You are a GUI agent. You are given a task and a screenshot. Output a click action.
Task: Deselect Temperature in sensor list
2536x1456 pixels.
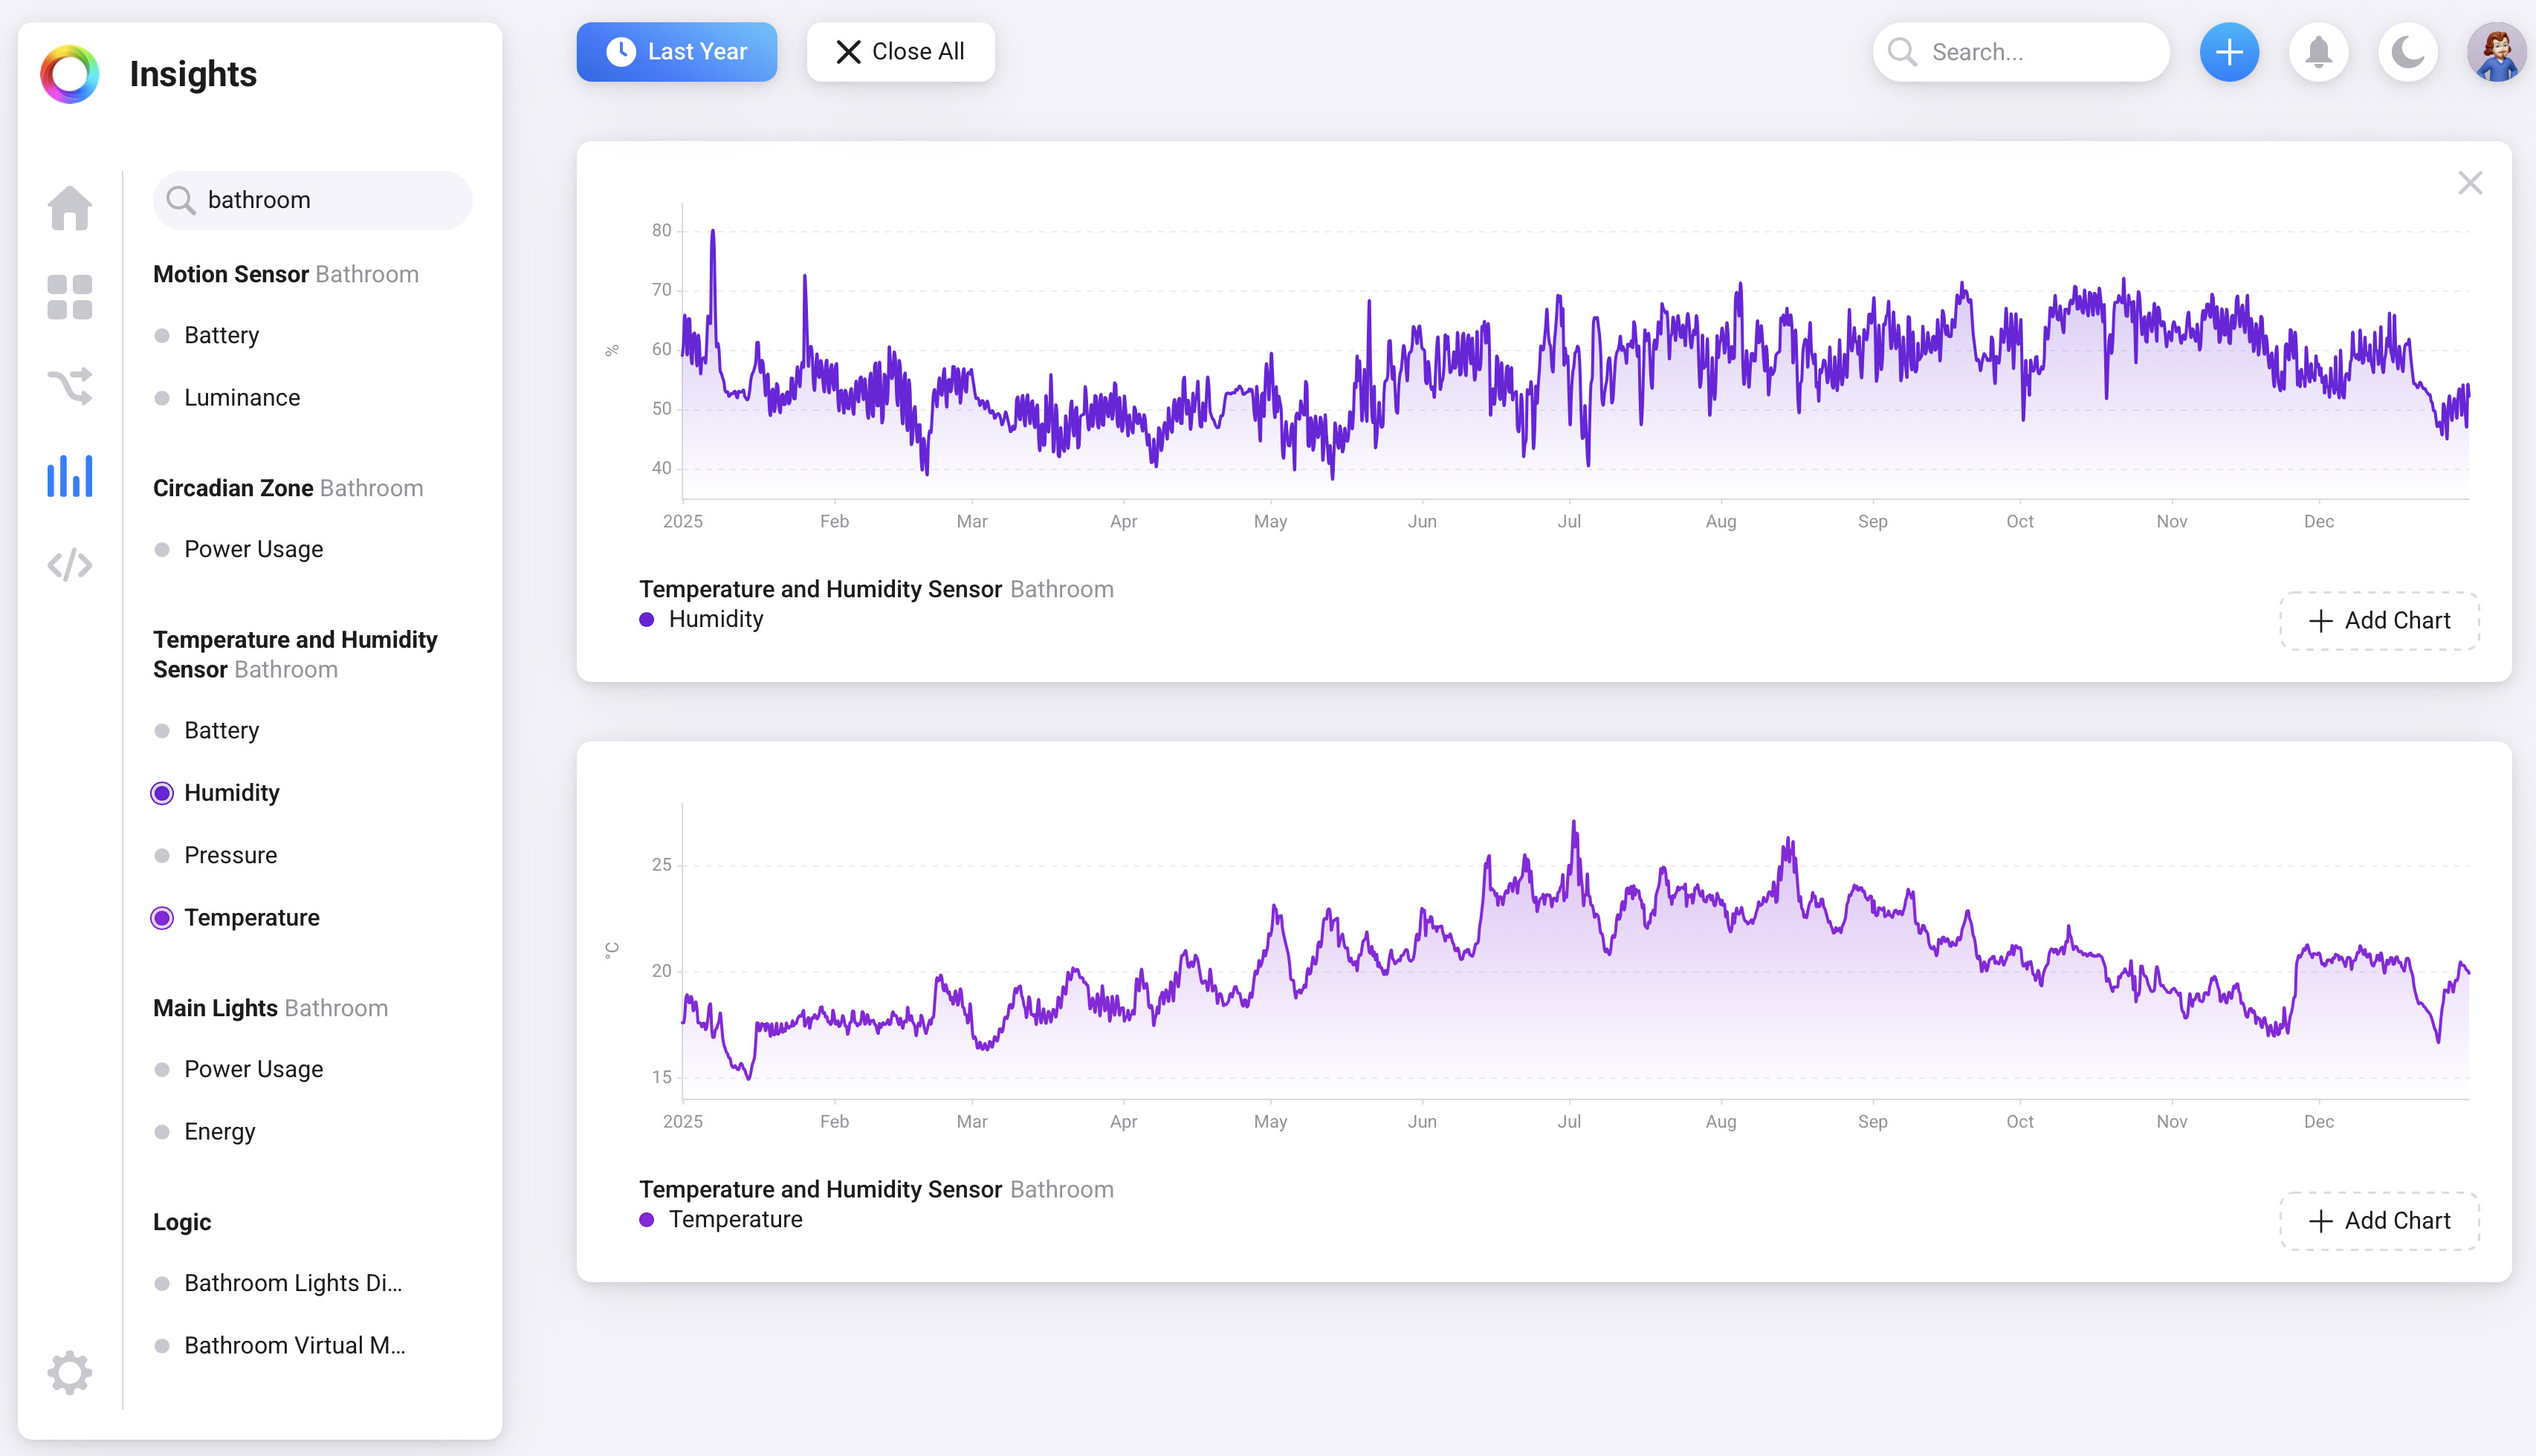coord(251,918)
